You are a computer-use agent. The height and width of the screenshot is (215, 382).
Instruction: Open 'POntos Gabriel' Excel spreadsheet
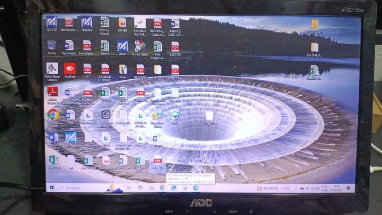pyautogui.click(x=104, y=26)
